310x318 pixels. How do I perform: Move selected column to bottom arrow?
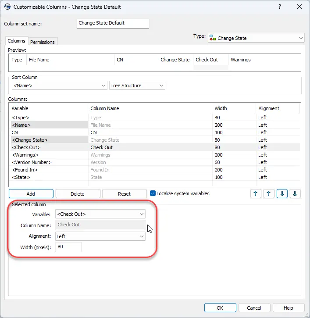click(x=295, y=193)
